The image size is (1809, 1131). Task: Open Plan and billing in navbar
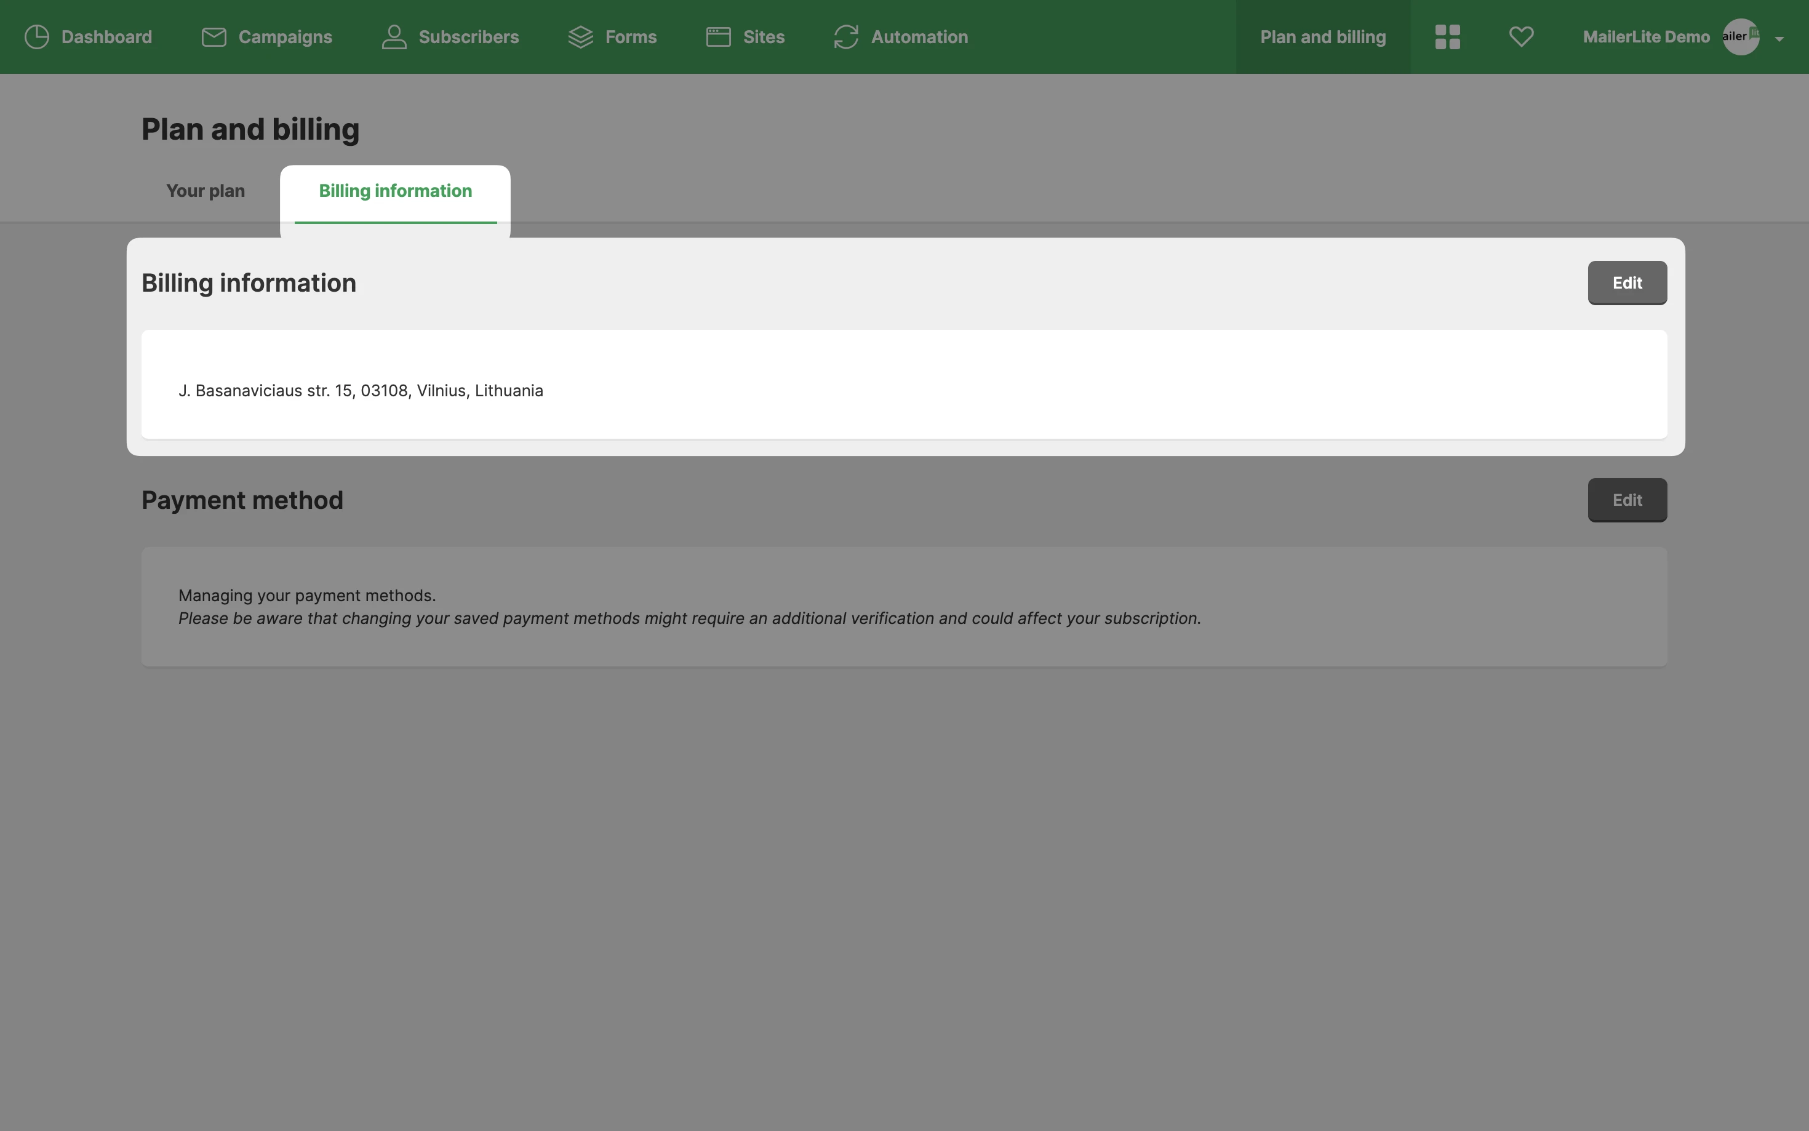pyautogui.click(x=1322, y=37)
